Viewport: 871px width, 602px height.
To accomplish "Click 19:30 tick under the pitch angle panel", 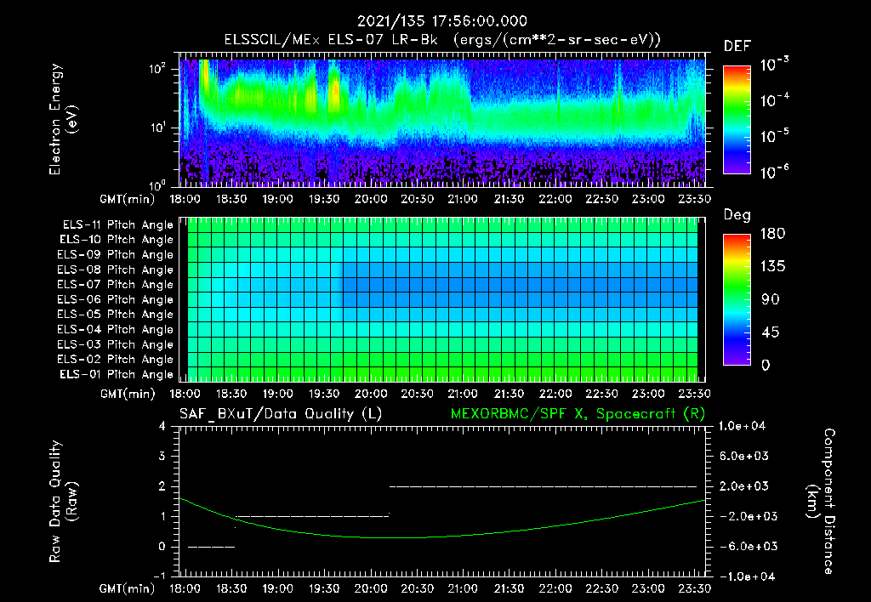I will pyautogui.click(x=324, y=394).
